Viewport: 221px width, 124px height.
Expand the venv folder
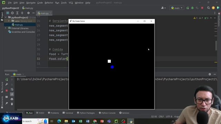(9, 21)
